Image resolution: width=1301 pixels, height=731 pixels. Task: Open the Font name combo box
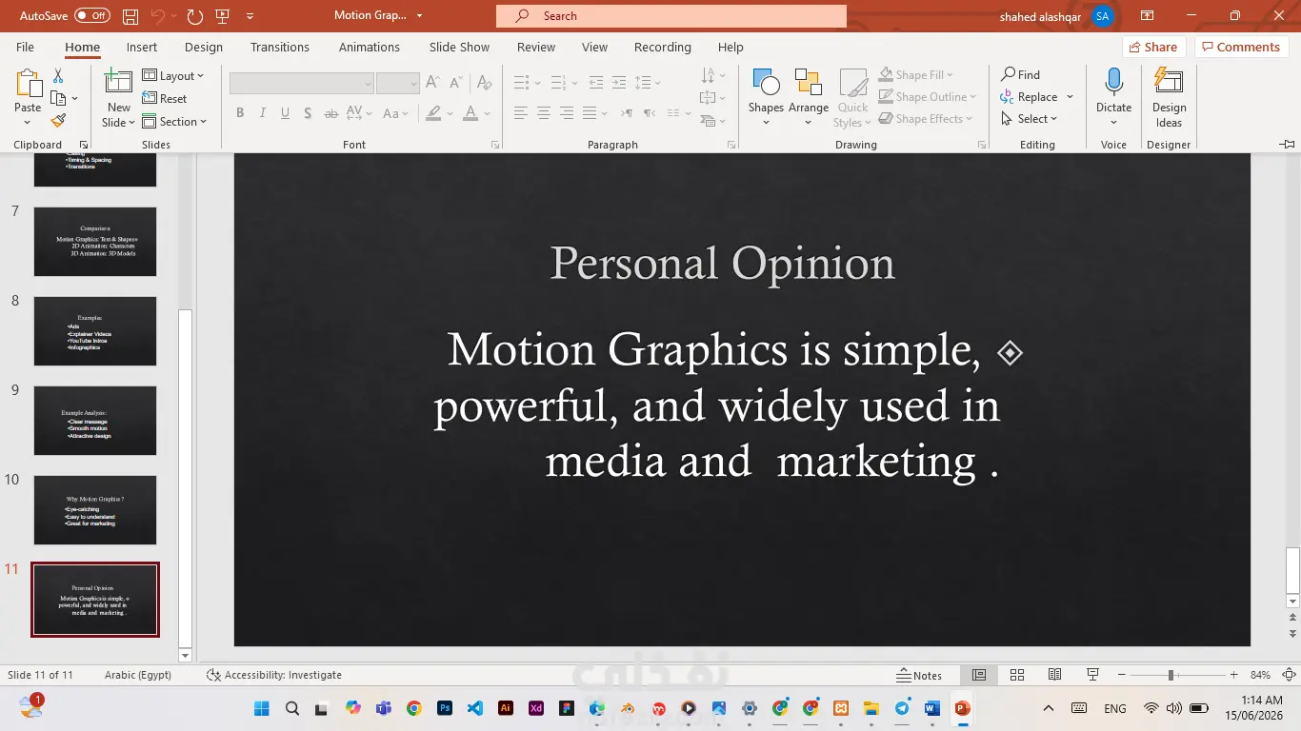pyautogui.click(x=301, y=84)
